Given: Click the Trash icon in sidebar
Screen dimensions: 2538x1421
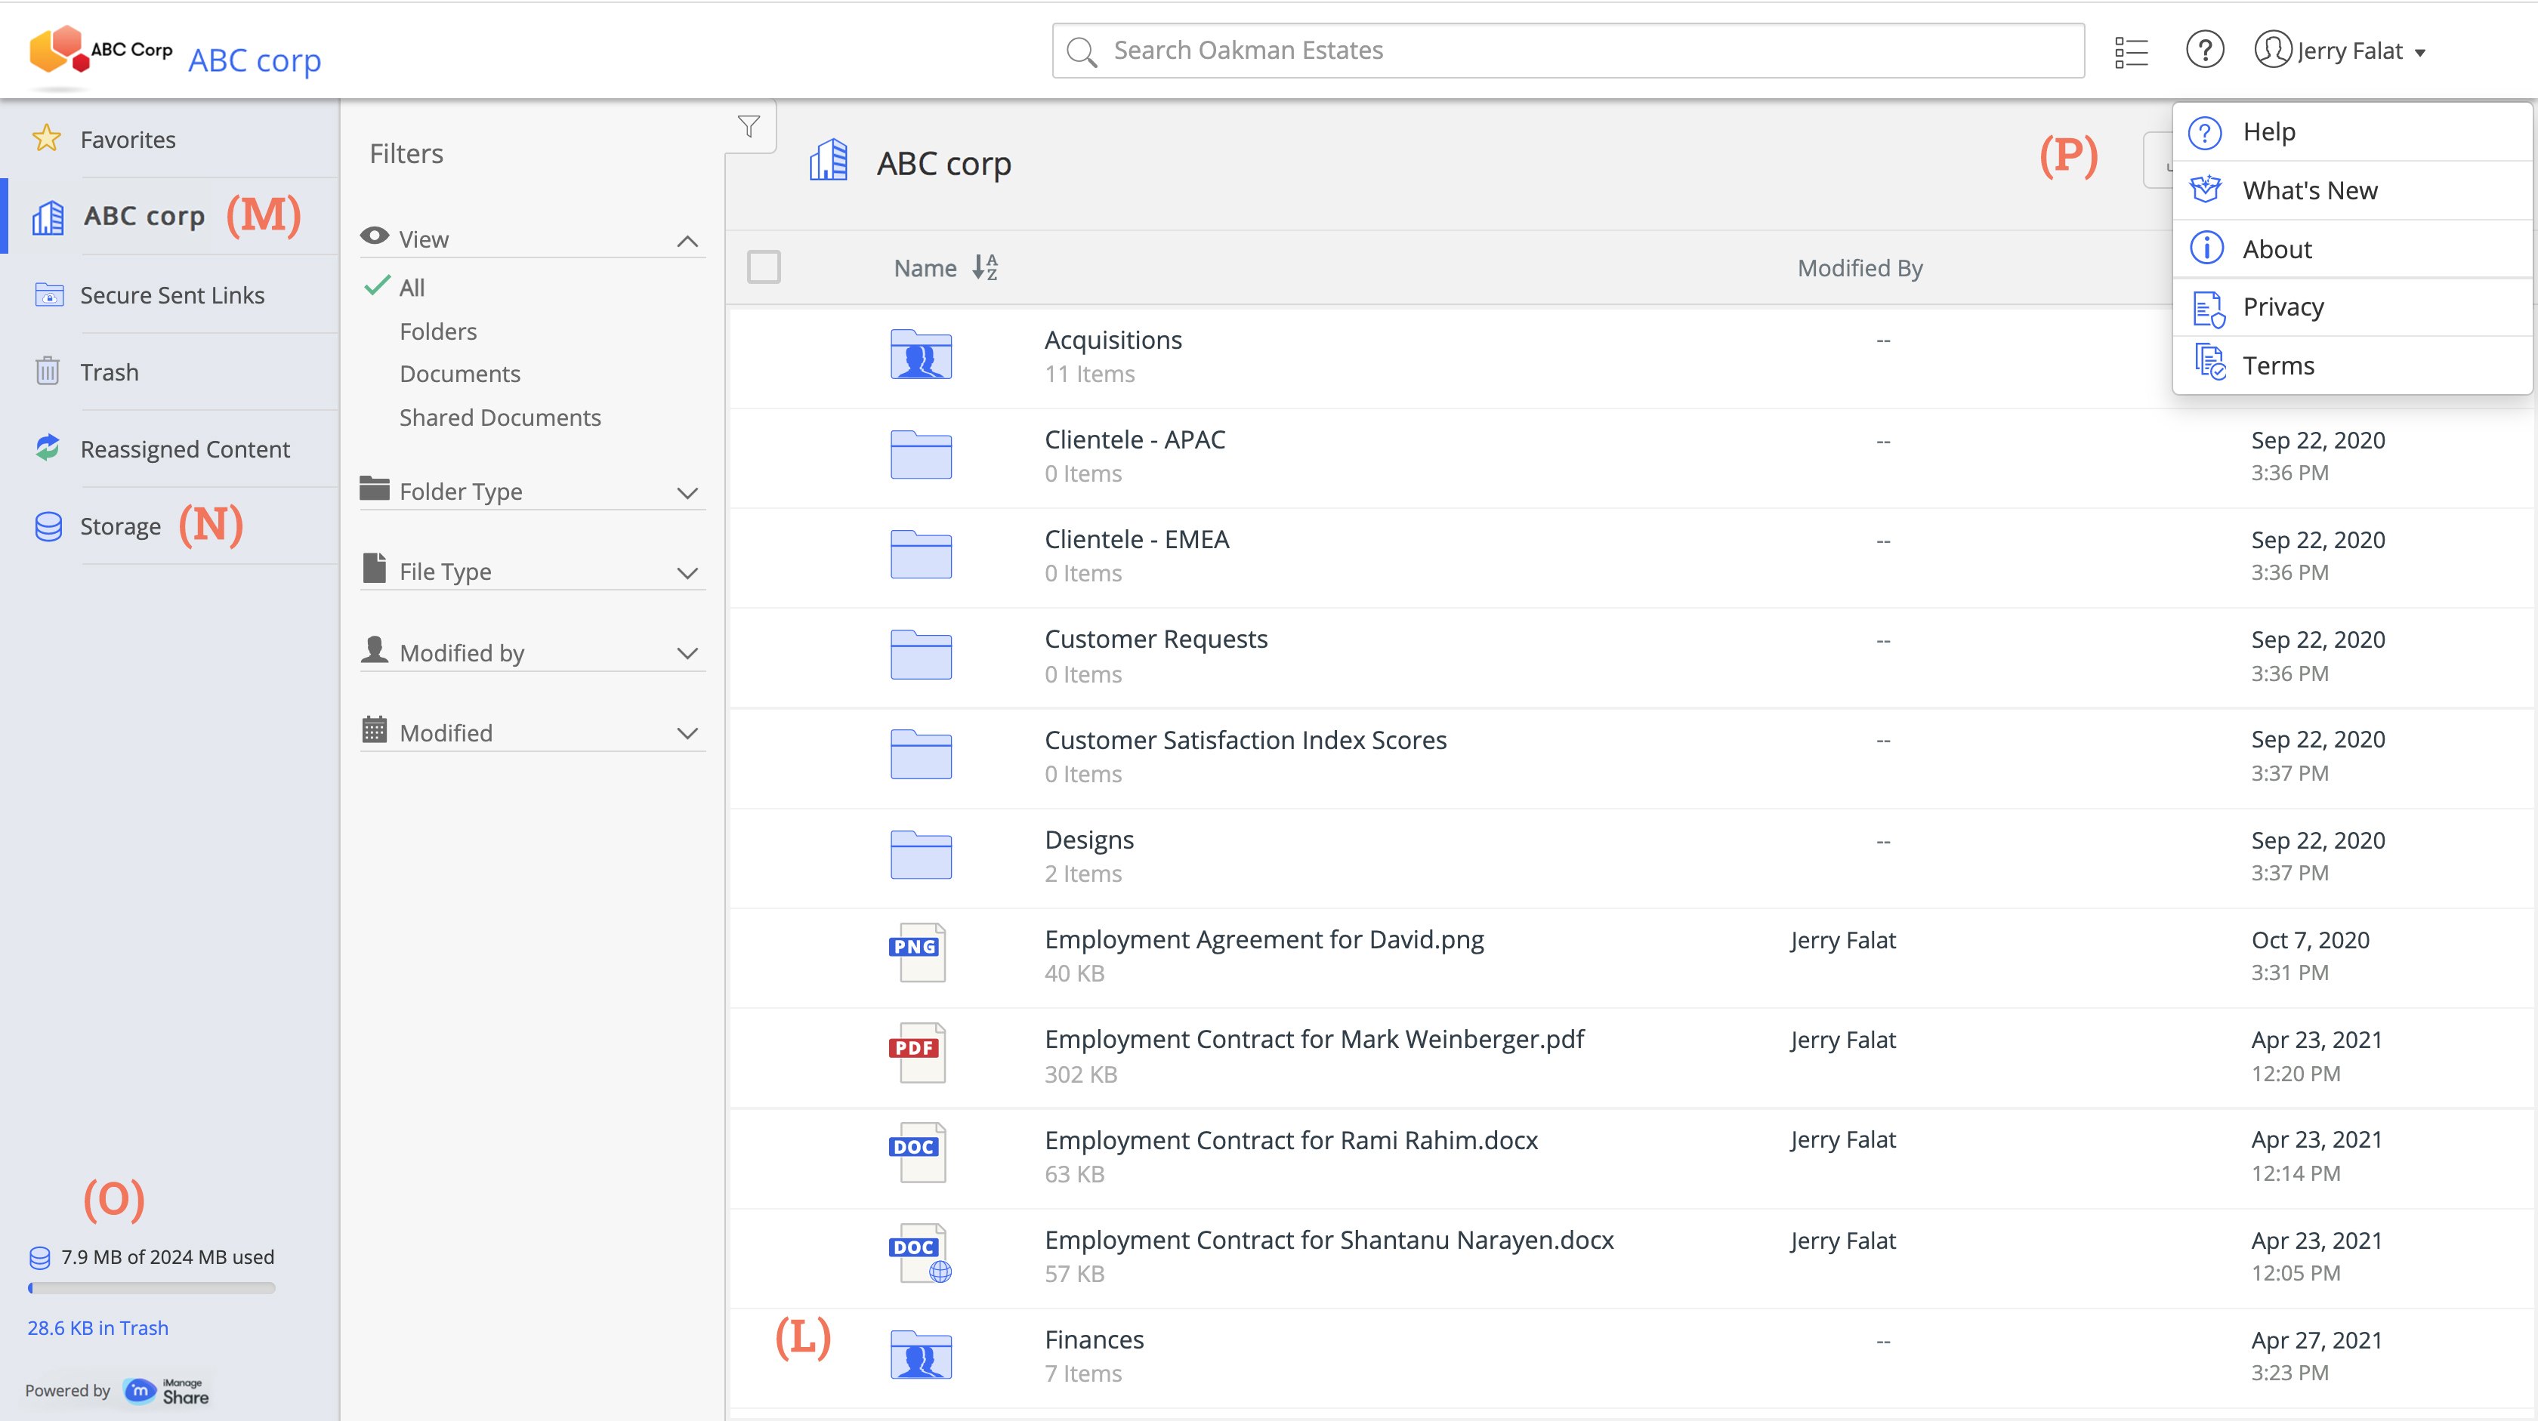Looking at the screenshot, I should click(x=48, y=371).
